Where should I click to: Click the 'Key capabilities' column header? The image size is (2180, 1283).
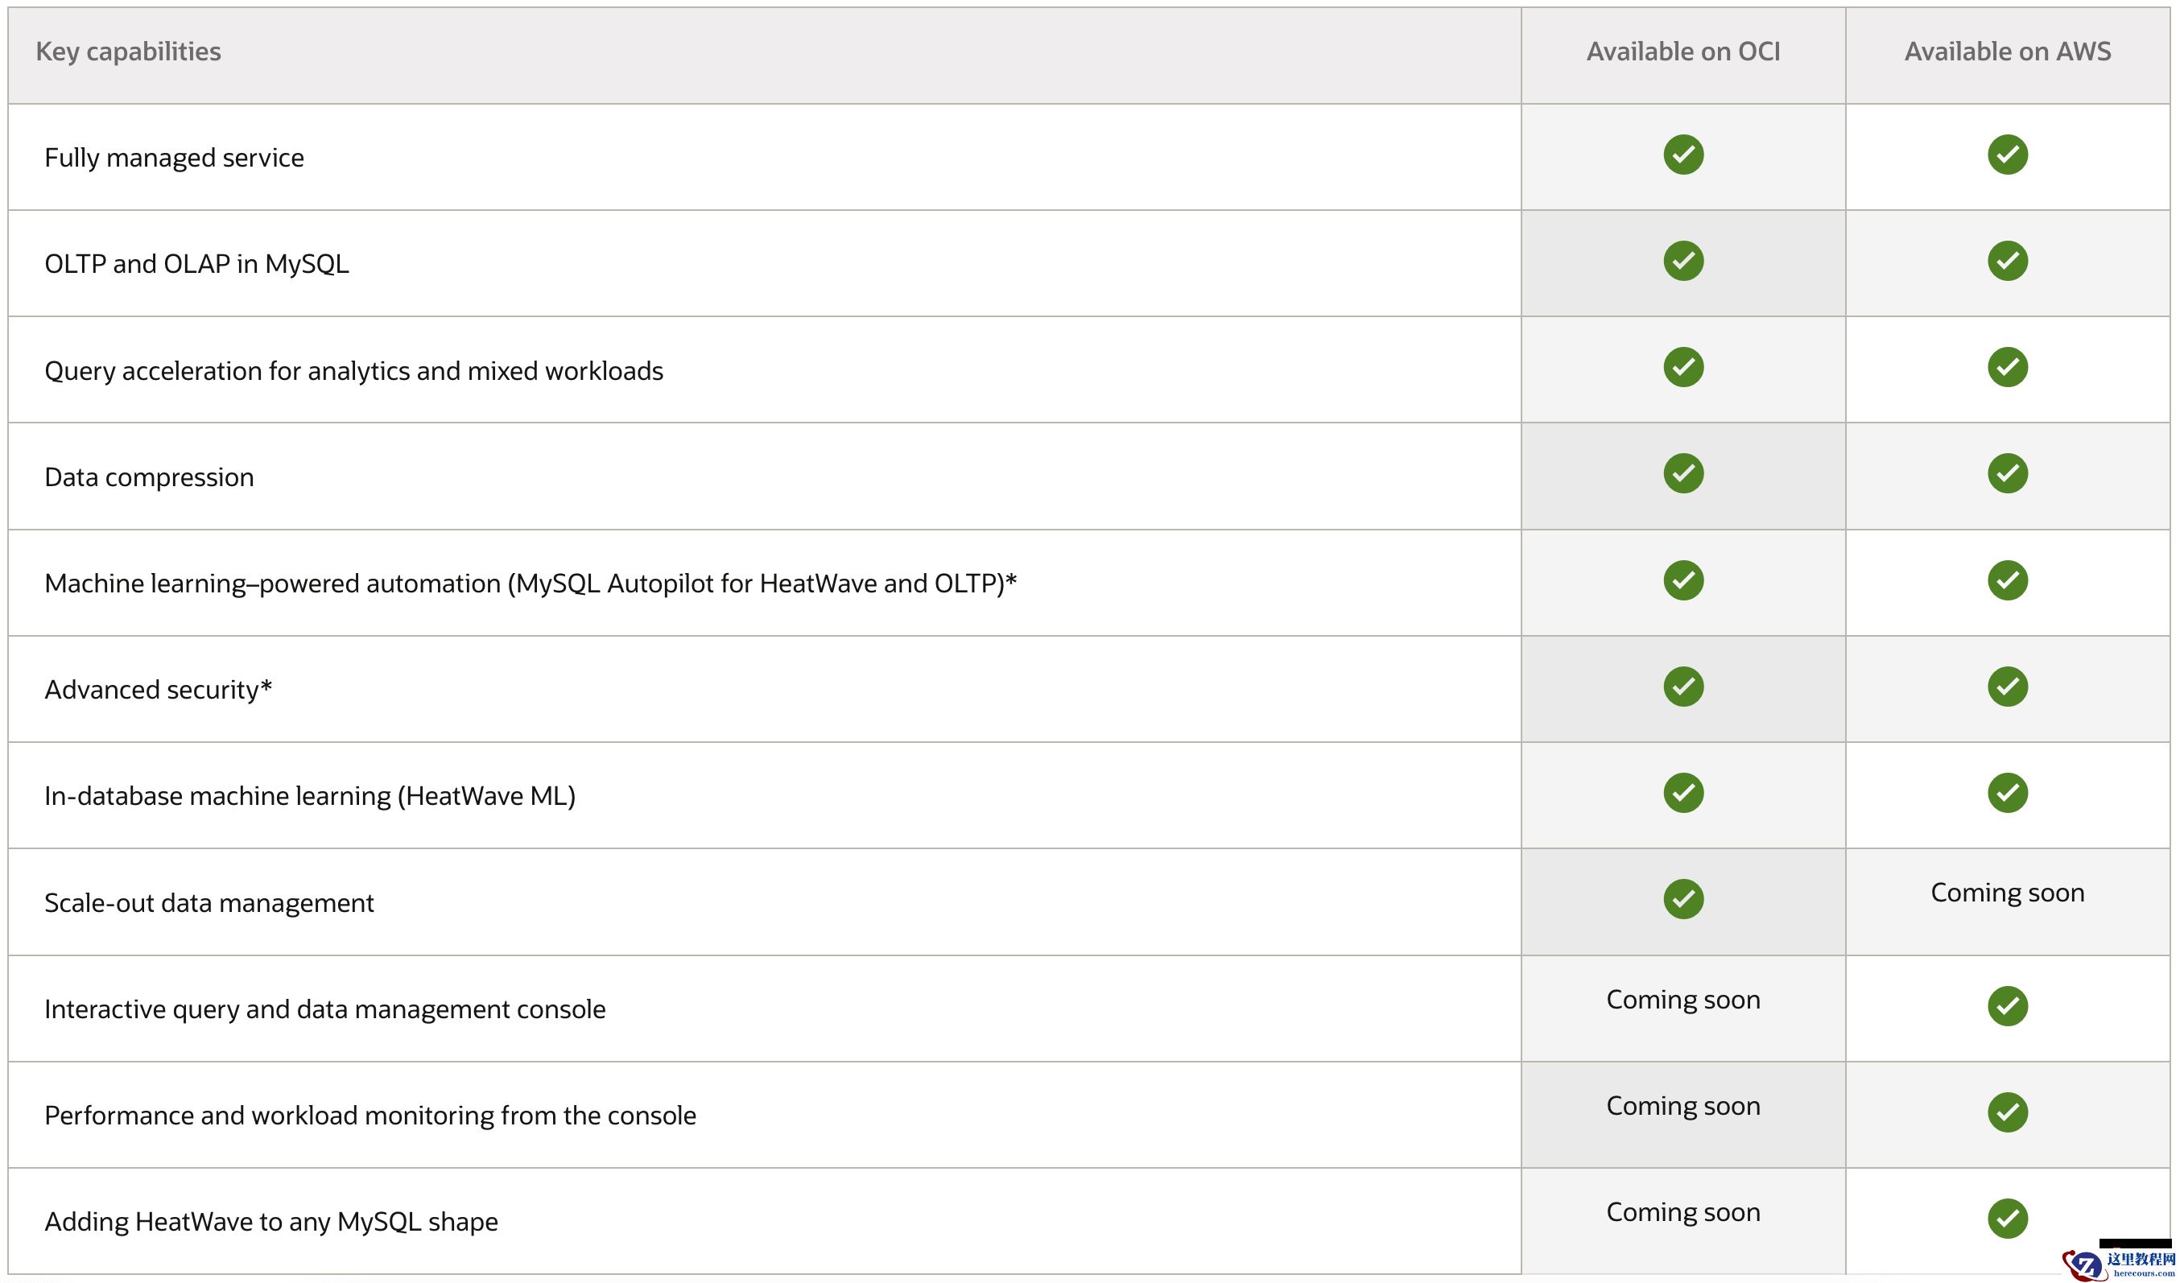(128, 52)
